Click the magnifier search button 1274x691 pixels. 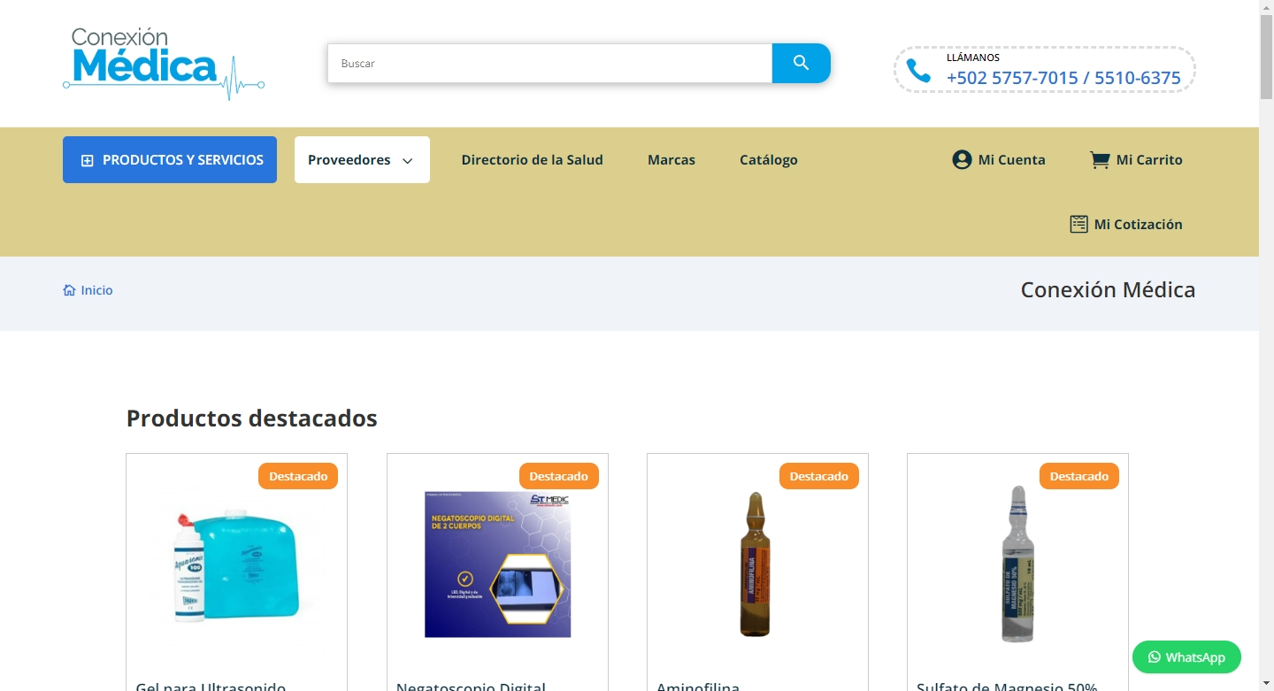tap(802, 63)
